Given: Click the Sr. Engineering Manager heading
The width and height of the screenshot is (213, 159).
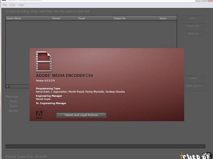Looking at the screenshot, I should (51, 103).
